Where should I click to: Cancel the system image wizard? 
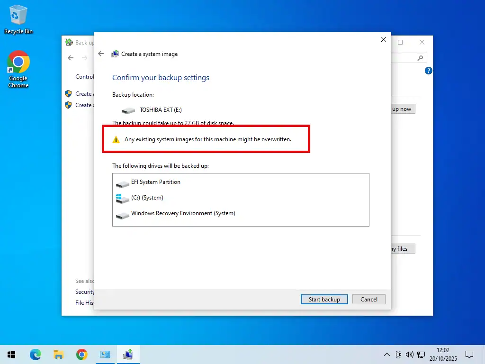coord(368,299)
